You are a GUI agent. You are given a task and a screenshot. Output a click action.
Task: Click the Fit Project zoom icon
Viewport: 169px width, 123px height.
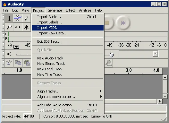tap(108, 63)
